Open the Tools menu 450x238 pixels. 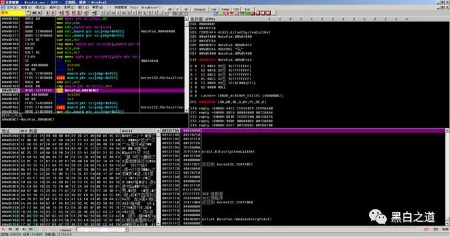(134, 7)
